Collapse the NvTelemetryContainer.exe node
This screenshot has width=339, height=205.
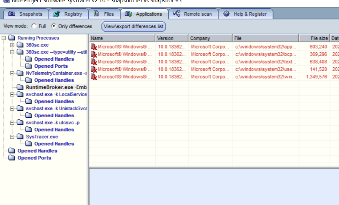click(12, 73)
